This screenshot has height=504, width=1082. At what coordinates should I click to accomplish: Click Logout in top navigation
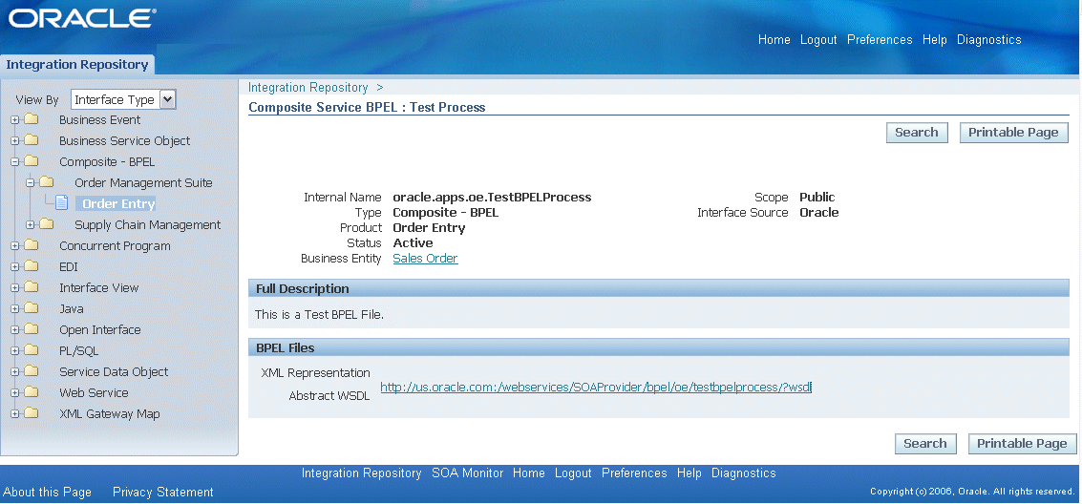tap(818, 40)
